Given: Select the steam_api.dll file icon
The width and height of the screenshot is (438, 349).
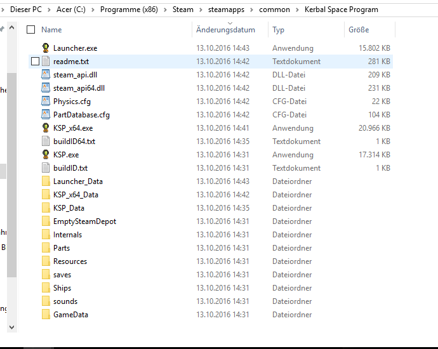Looking at the screenshot, I should (x=46, y=75).
